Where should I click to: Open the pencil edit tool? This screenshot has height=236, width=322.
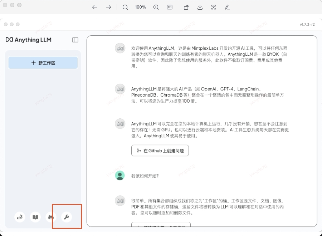(x=227, y=7)
